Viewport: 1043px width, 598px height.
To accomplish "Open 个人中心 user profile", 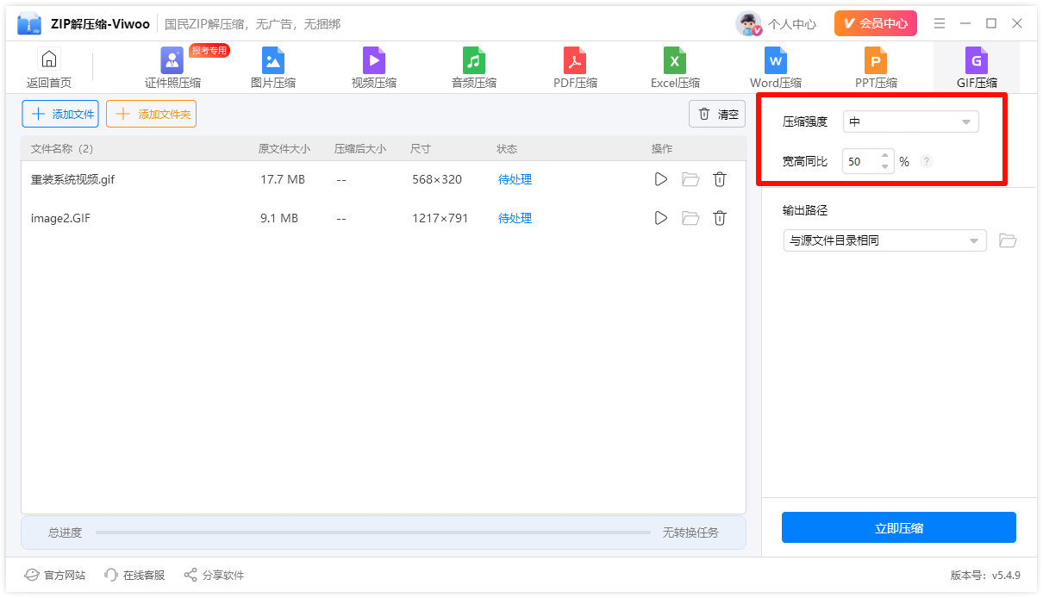I will point(792,24).
